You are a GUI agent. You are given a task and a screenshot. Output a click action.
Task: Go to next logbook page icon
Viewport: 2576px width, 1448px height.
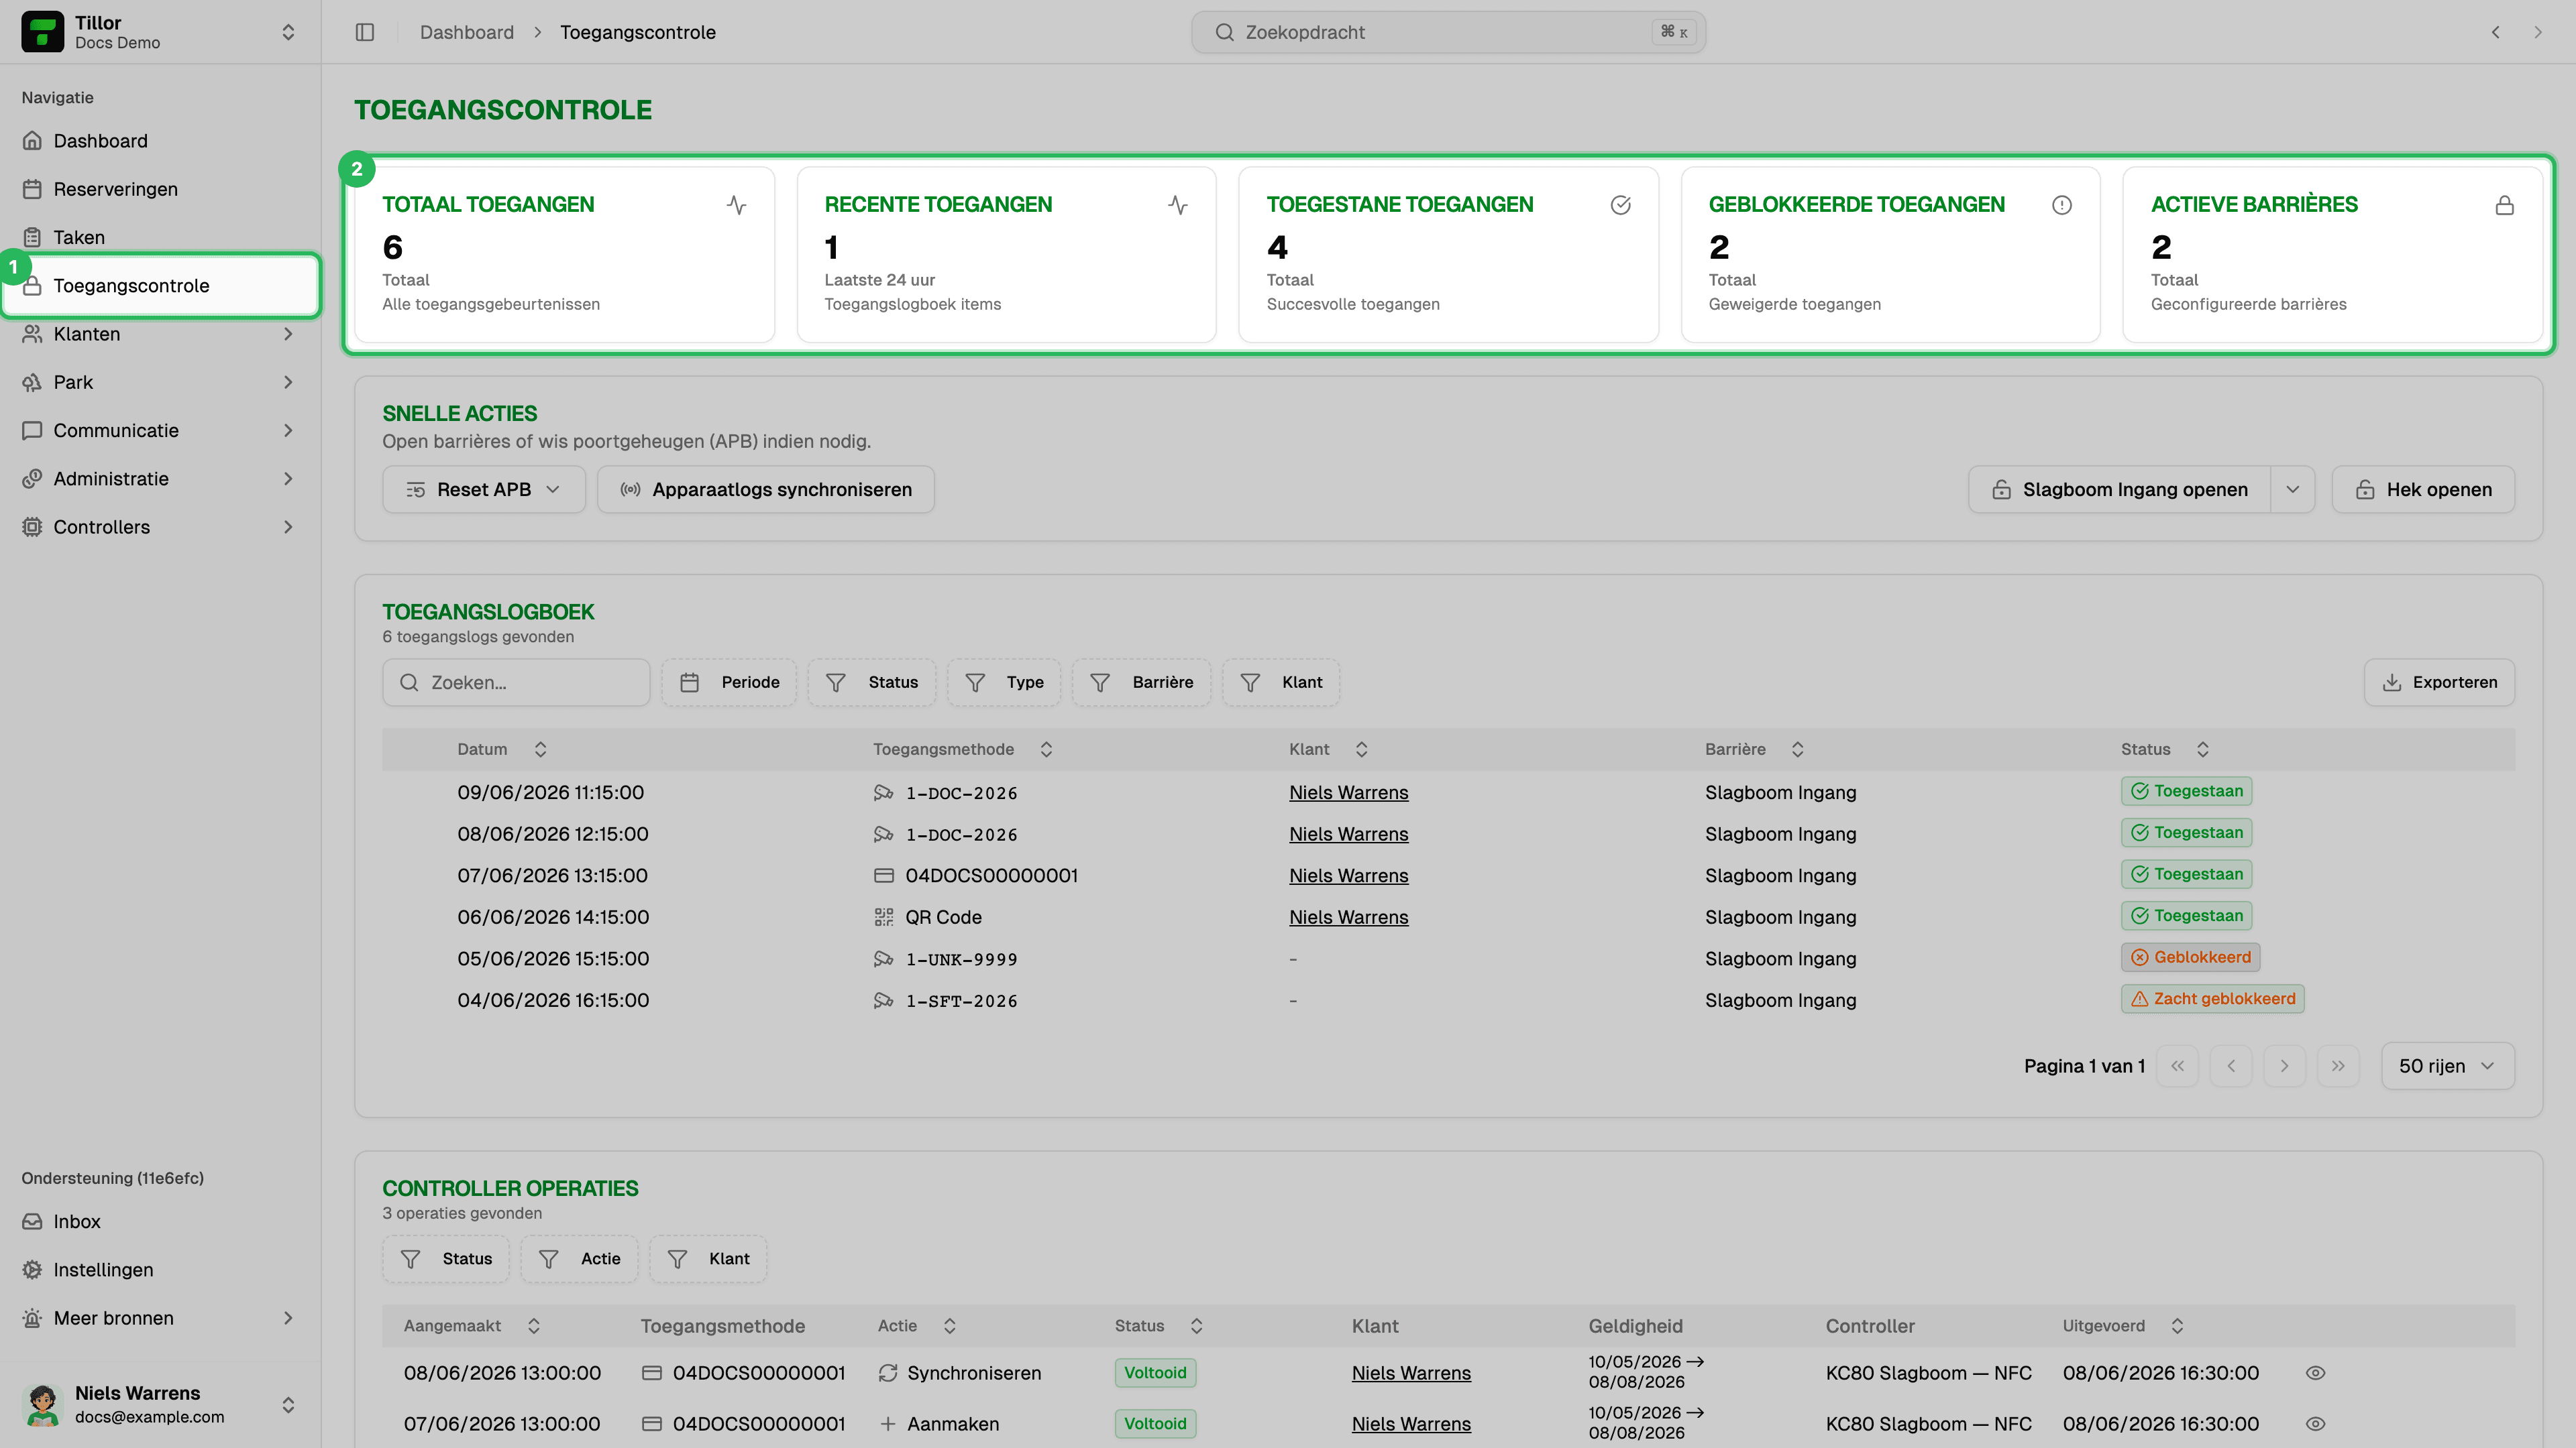pyautogui.click(x=2284, y=1067)
